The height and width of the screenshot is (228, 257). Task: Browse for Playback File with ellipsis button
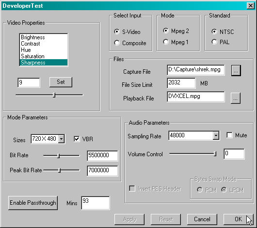(235, 98)
